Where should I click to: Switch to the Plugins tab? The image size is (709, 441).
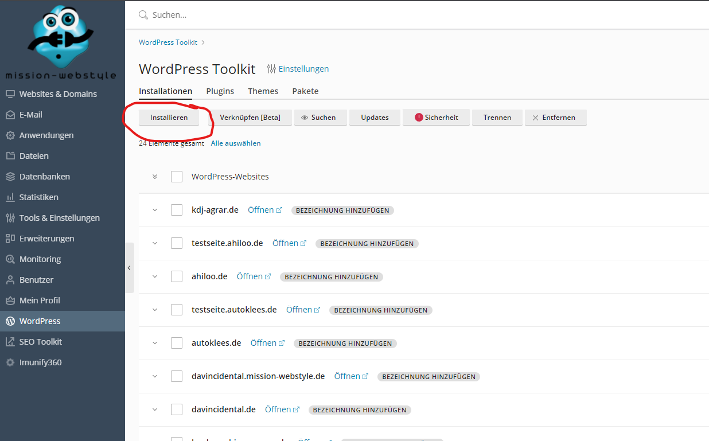(220, 91)
